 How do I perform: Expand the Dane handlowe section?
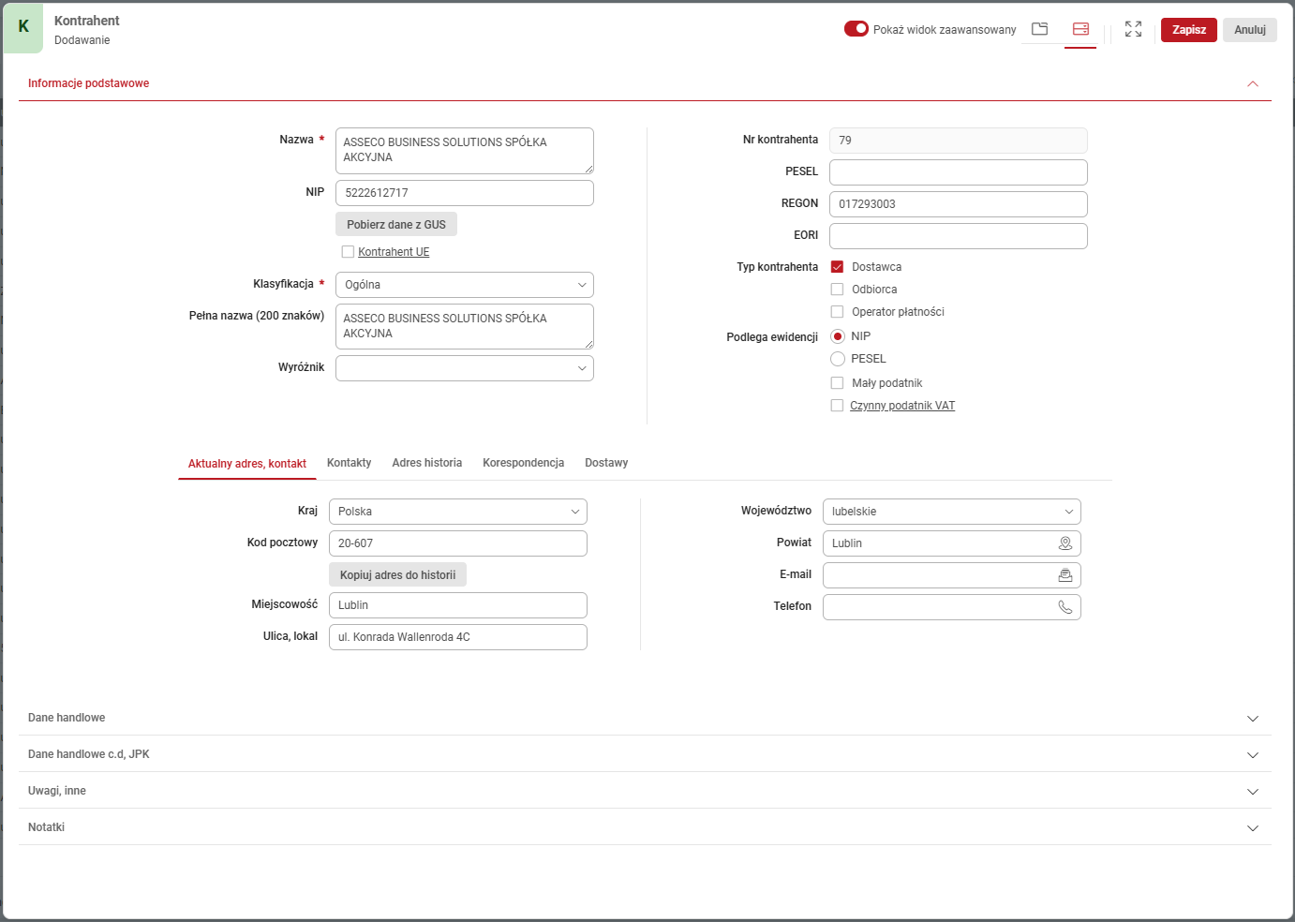coord(1253,719)
